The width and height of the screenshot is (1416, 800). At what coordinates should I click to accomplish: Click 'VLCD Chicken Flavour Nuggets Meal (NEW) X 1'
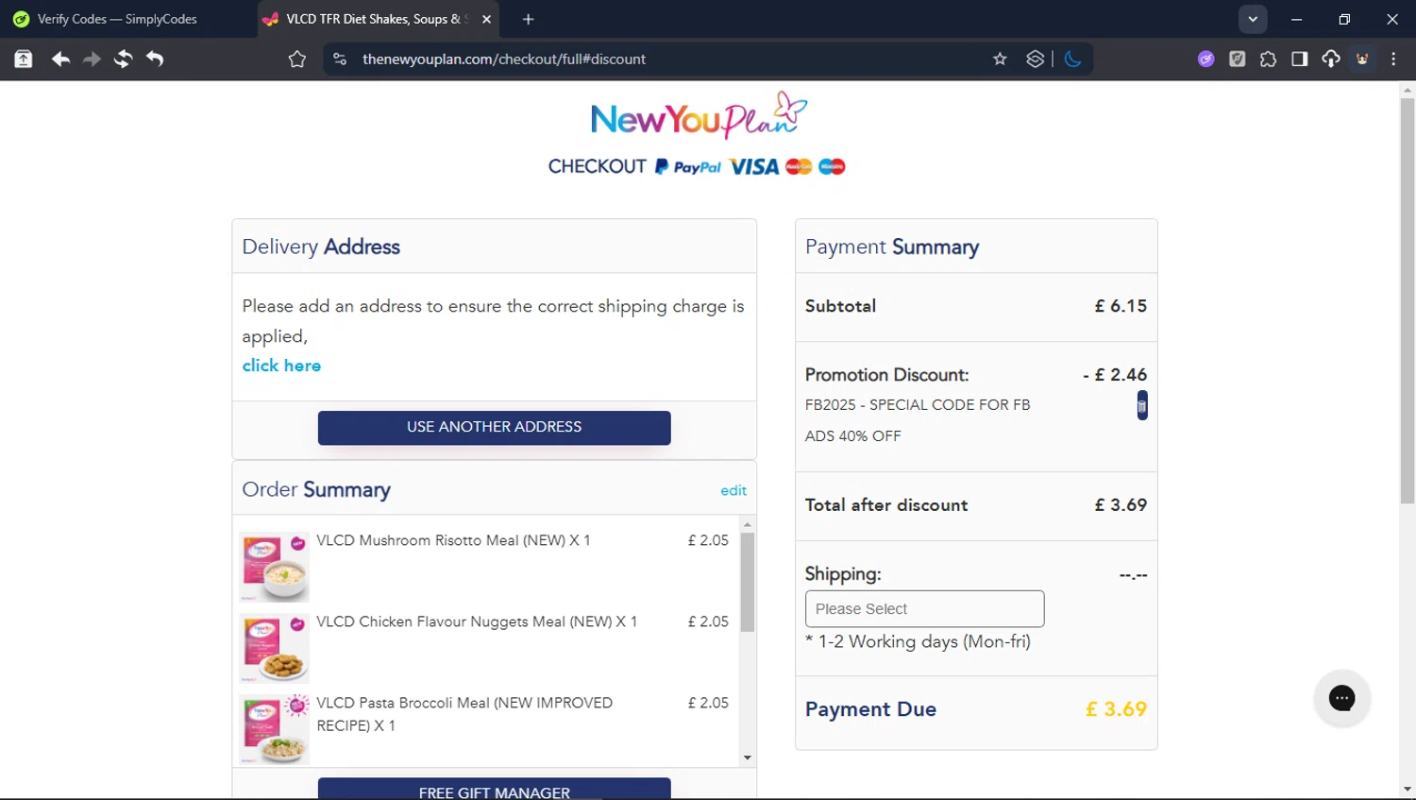click(477, 621)
